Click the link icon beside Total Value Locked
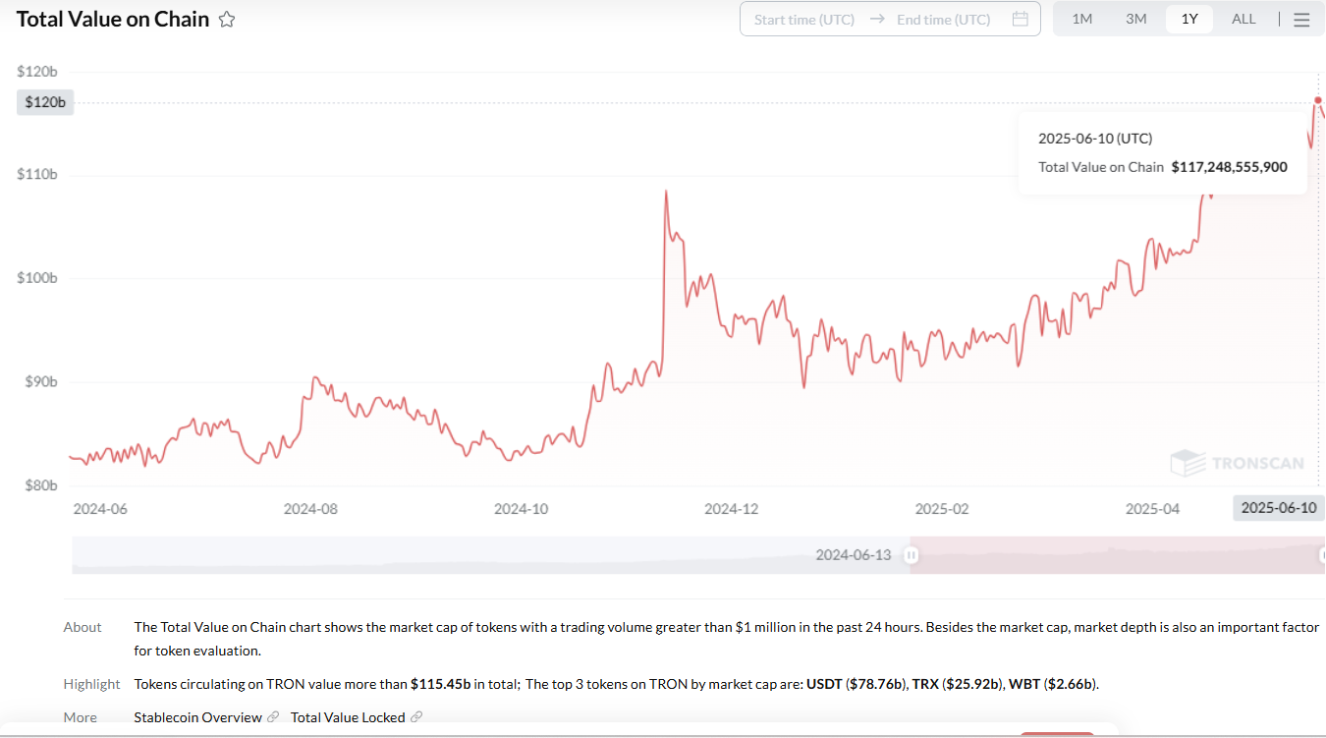The height and width of the screenshot is (738, 1326). [416, 717]
